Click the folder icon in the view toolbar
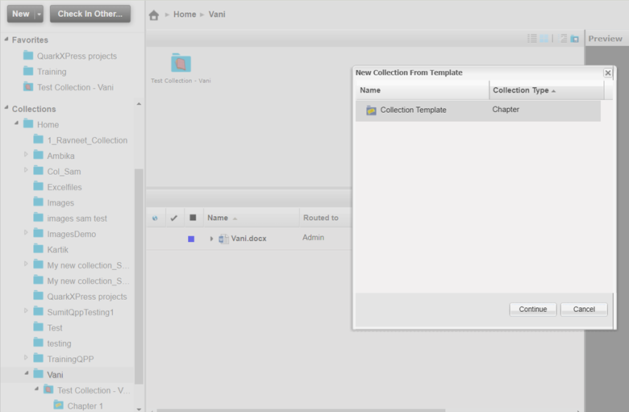Image resolution: width=629 pixels, height=412 pixels. 575,39
